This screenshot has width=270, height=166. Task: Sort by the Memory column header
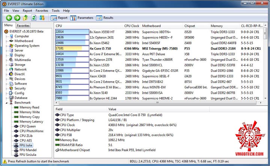tap(224, 26)
